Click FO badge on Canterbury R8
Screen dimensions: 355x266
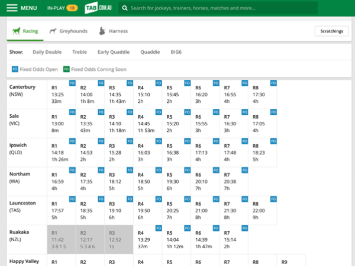point(273,83)
